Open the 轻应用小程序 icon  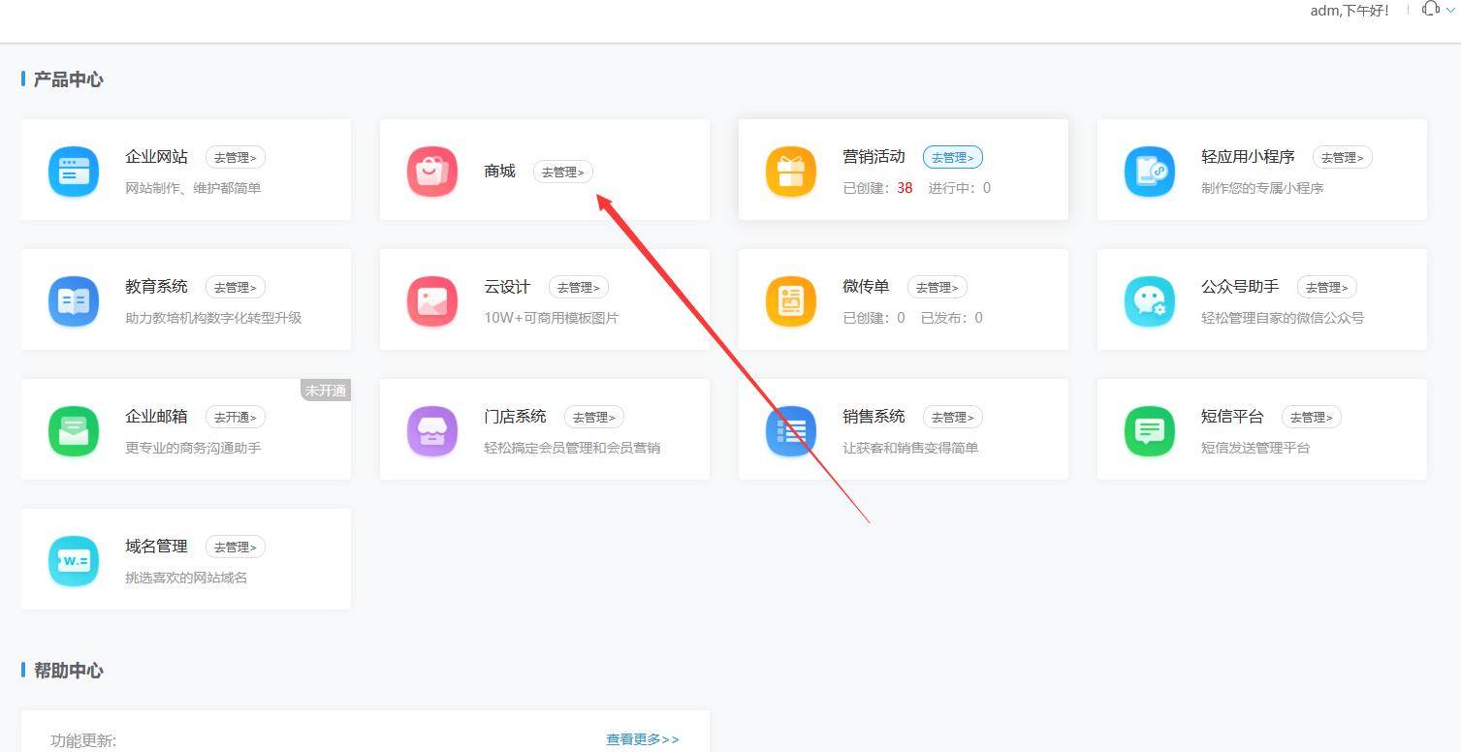(1150, 172)
